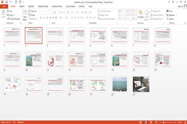The image size is (187, 124).
Task: Click the Format Painter tool
Action: [x=13, y=19]
